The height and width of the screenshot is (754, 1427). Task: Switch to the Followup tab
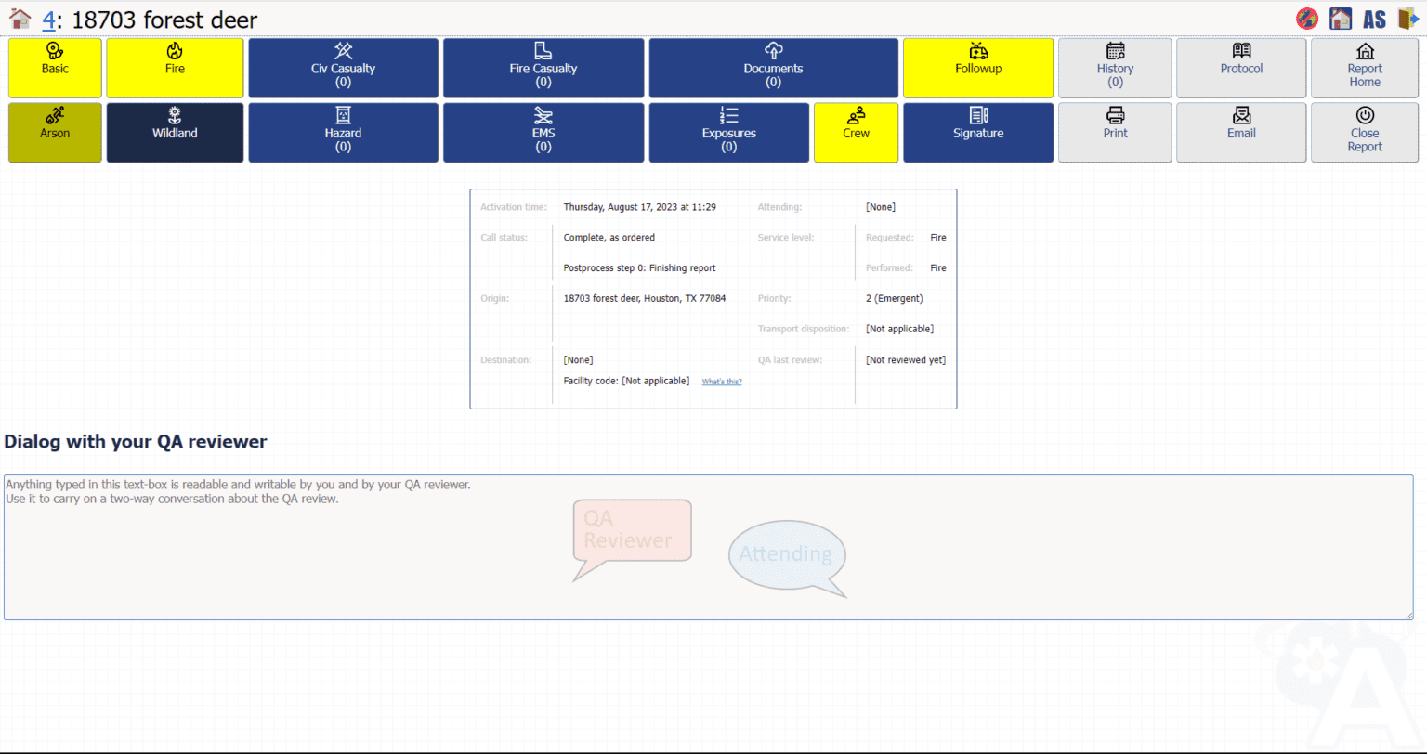click(x=977, y=67)
